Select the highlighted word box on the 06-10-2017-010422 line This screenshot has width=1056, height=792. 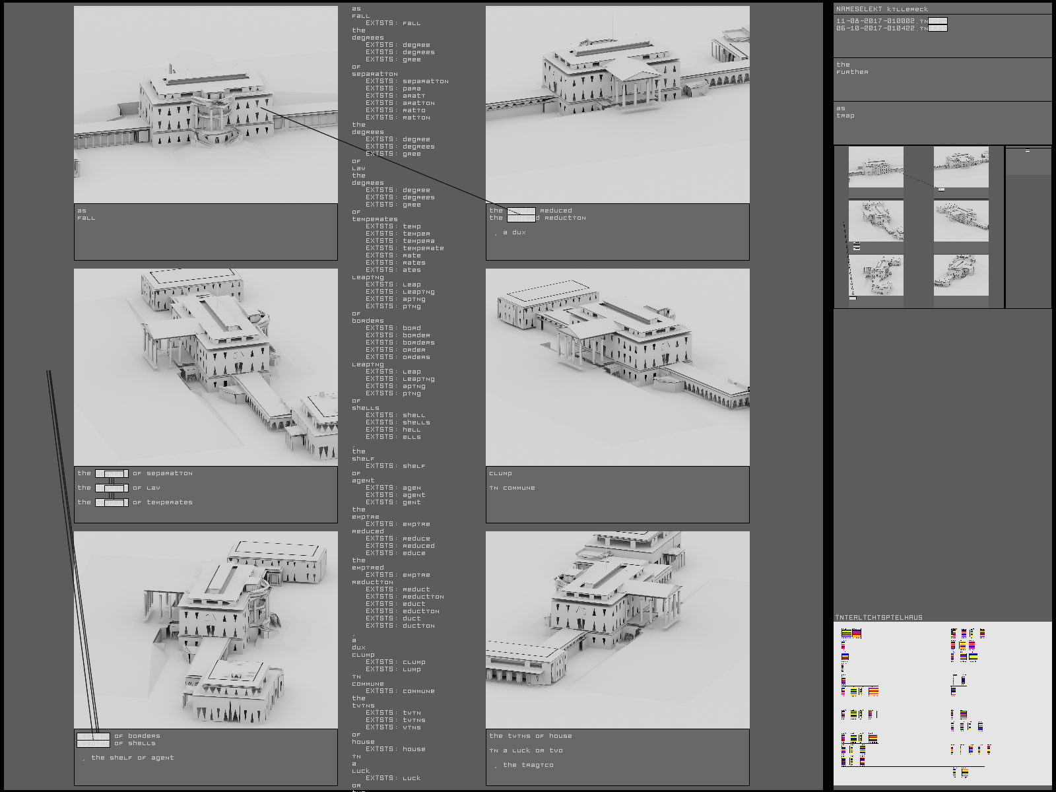click(938, 28)
